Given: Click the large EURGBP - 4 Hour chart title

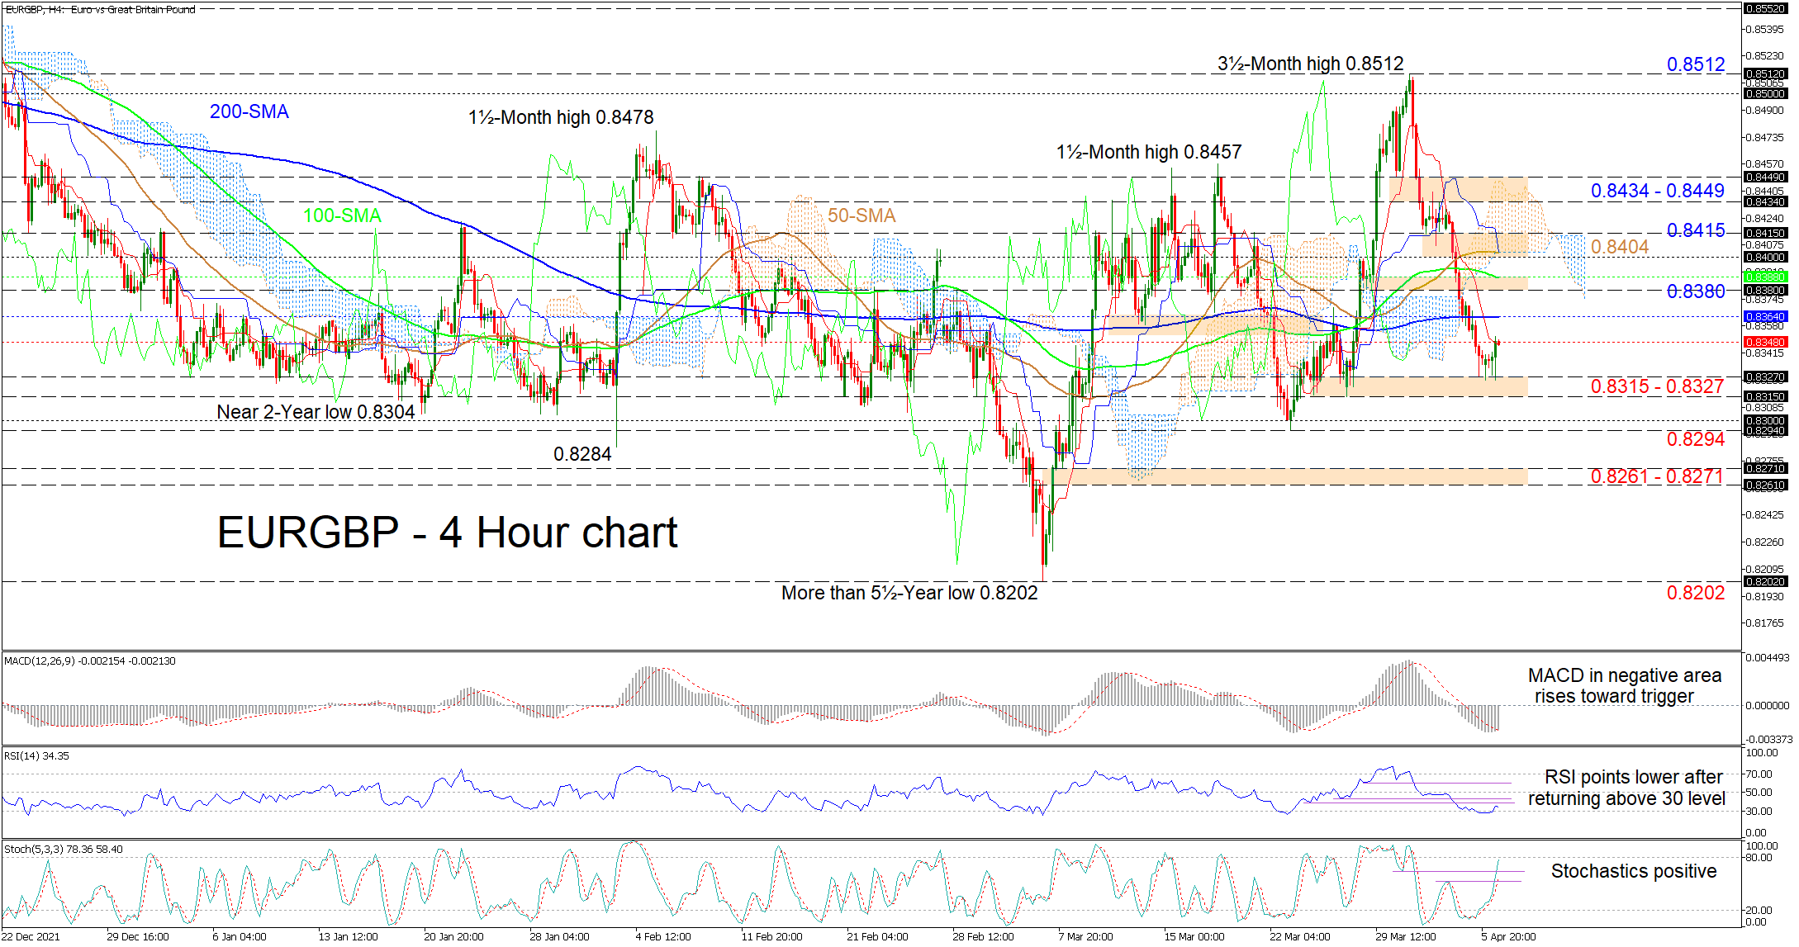Looking at the screenshot, I should [x=447, y=533].
